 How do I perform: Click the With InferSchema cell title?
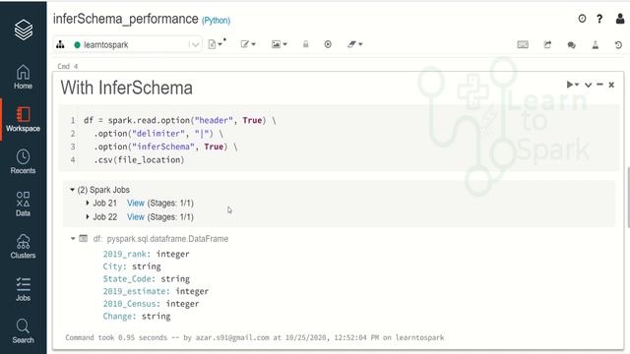pyautogui.click(x=127, y=88)
